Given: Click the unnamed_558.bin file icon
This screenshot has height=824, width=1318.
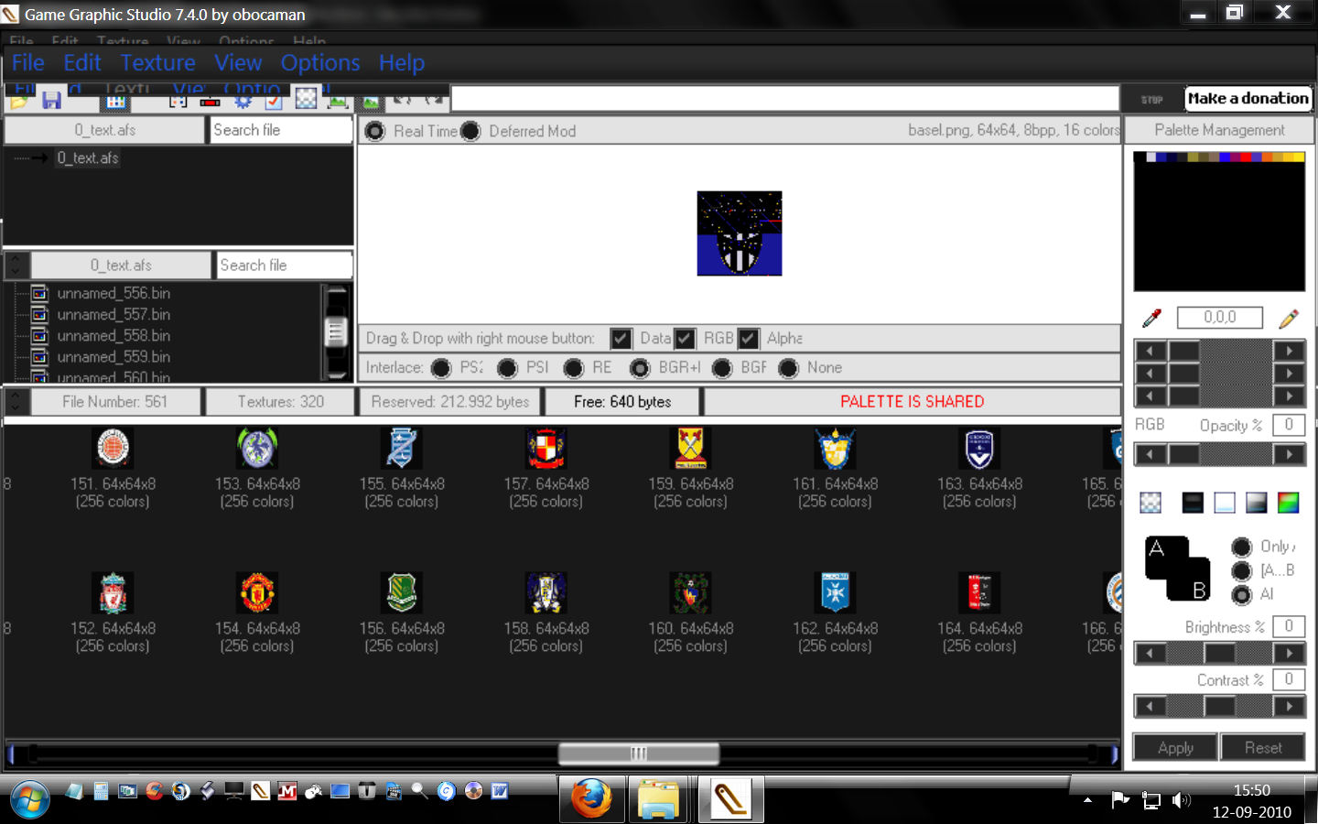Looking at the screenshot, I should coord(39,335).
